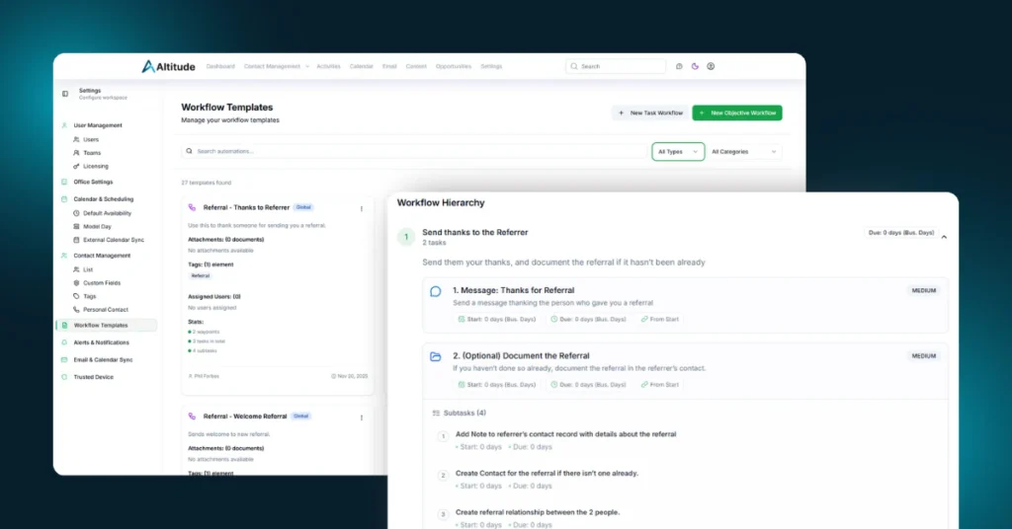The image size is (1012, 529).
Task: Click the Alerts & Notifications bell icon
Action: coord(64,342)
